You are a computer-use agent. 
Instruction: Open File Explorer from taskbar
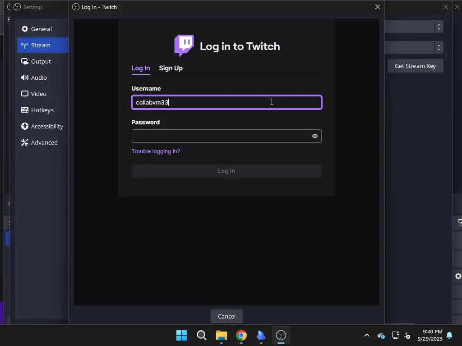coord(221,335)
